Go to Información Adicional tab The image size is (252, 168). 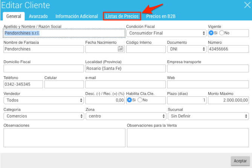coord(77,16)
